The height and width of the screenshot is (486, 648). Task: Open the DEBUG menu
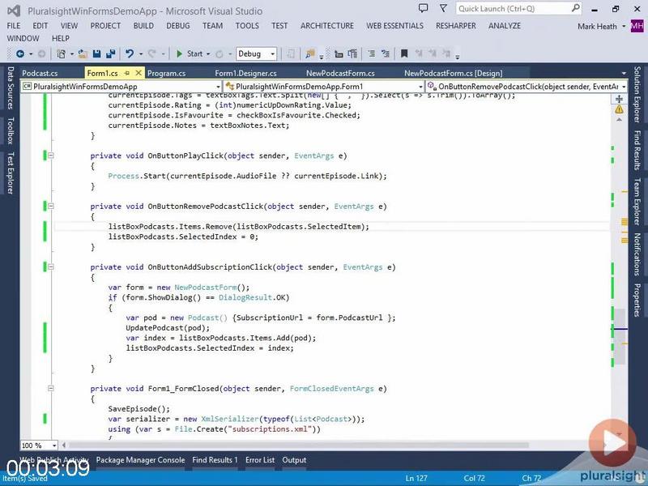pyautogui.click(x=178, y=26)
